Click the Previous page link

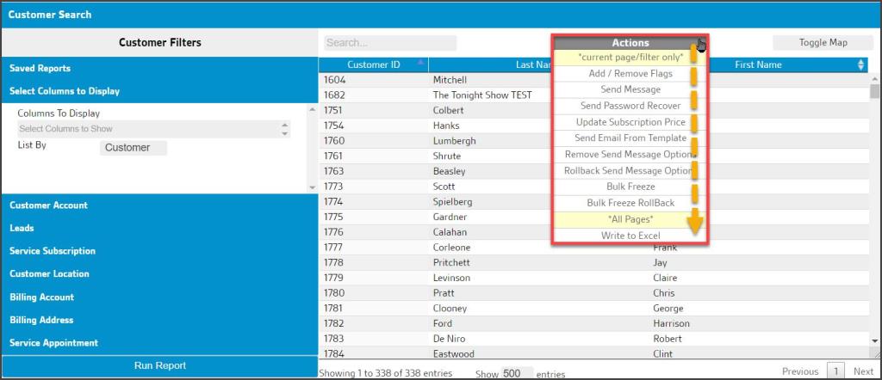799,371
